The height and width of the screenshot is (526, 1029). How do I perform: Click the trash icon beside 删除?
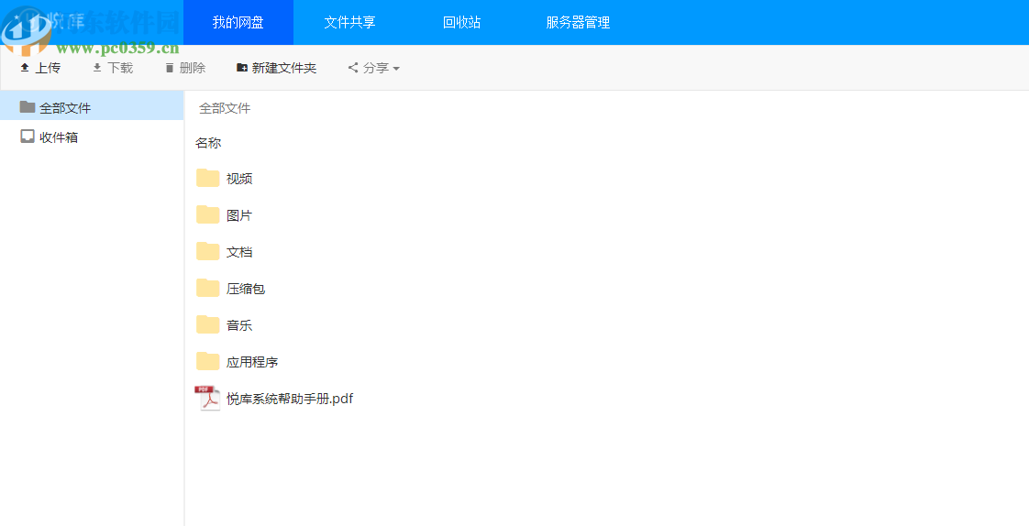[x=170, y=68]
